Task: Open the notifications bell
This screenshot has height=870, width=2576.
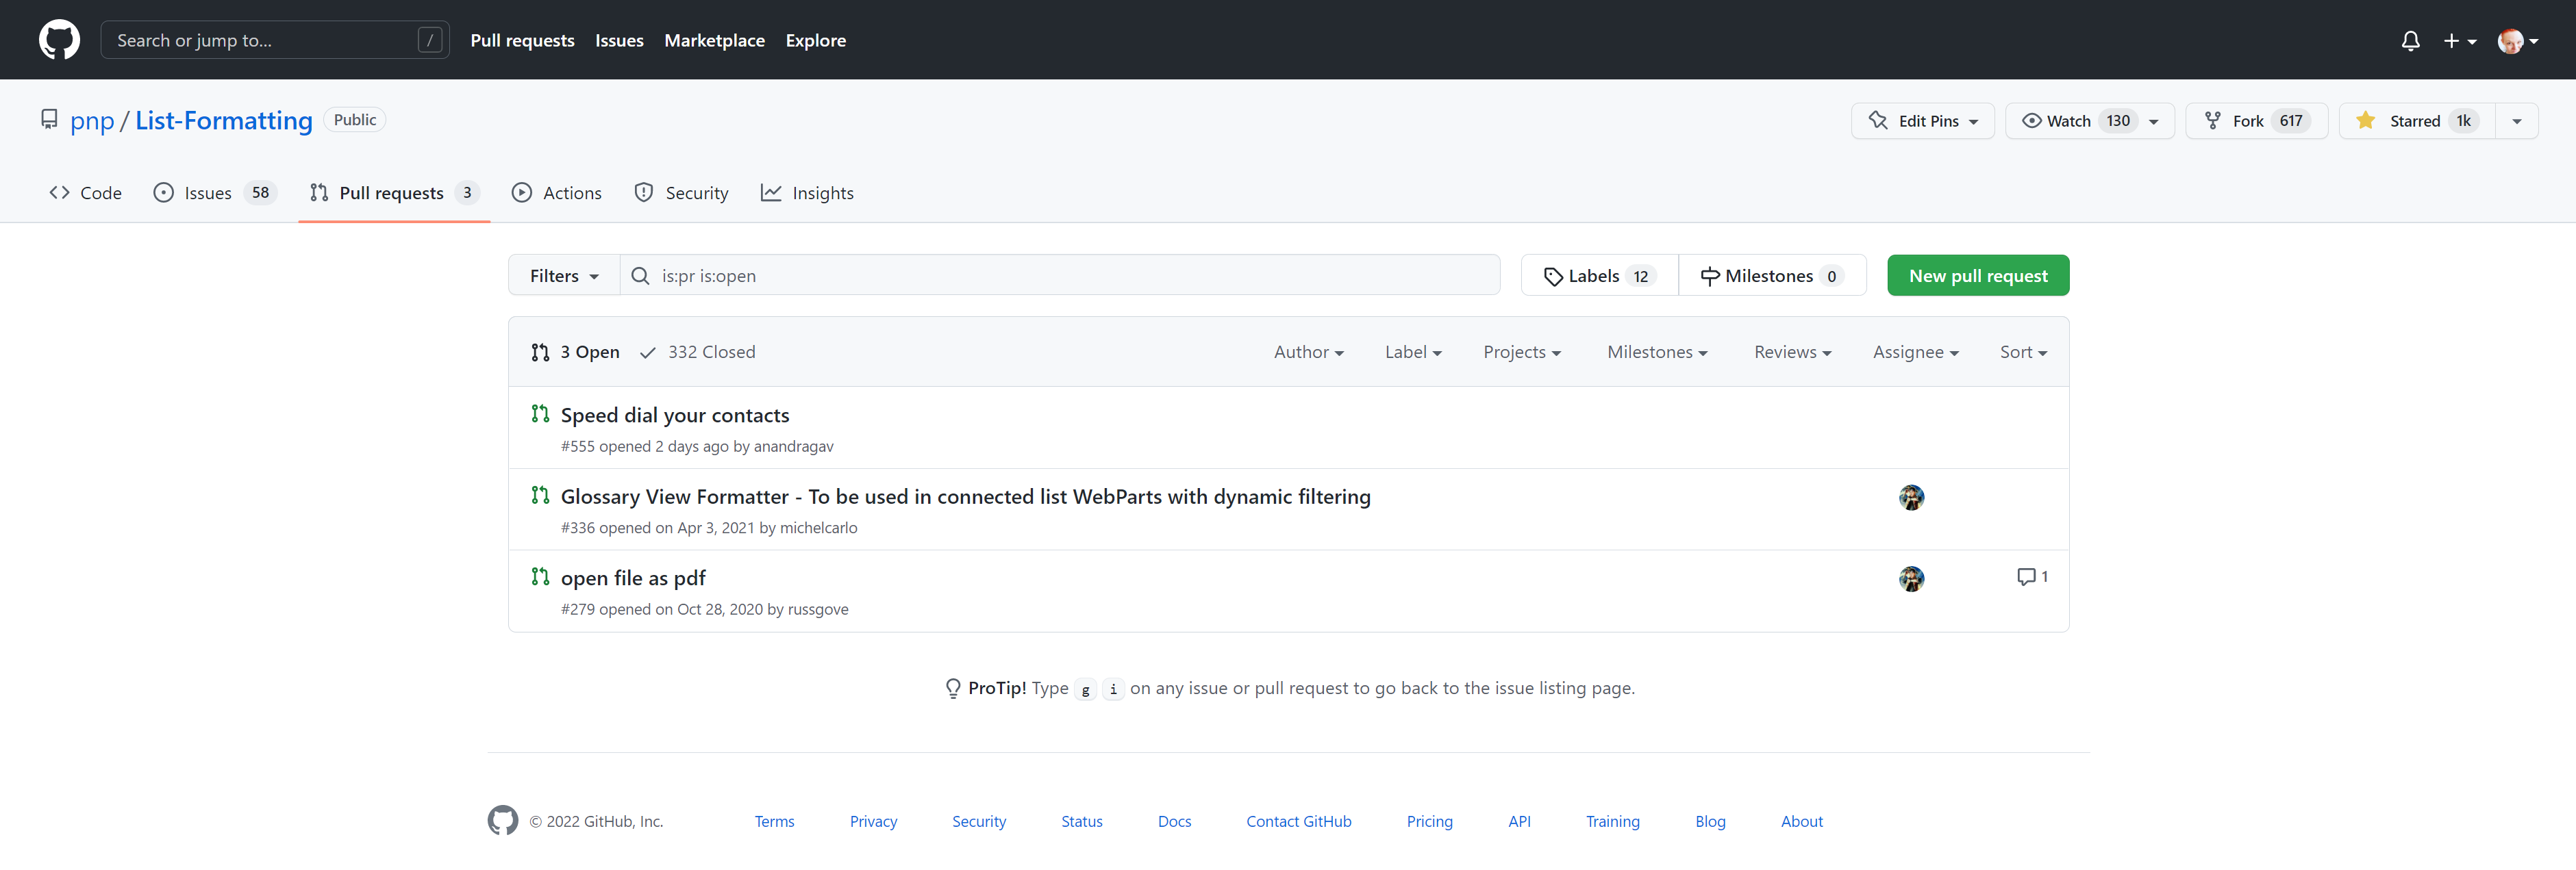Action: point(2410,41)
